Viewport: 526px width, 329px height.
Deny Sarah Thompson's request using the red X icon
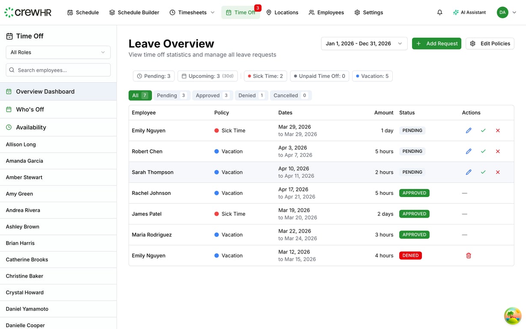(x=498, y=172)
